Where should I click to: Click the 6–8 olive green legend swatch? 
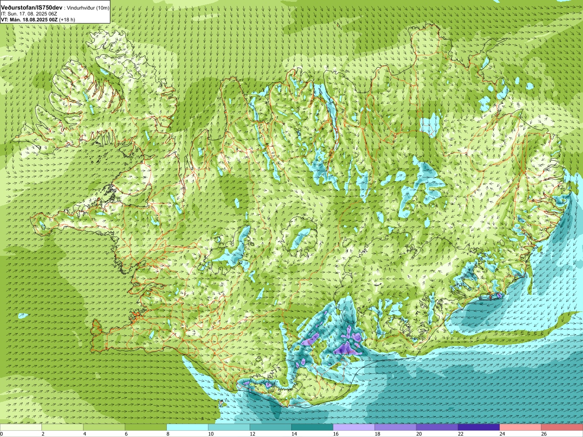146,427
